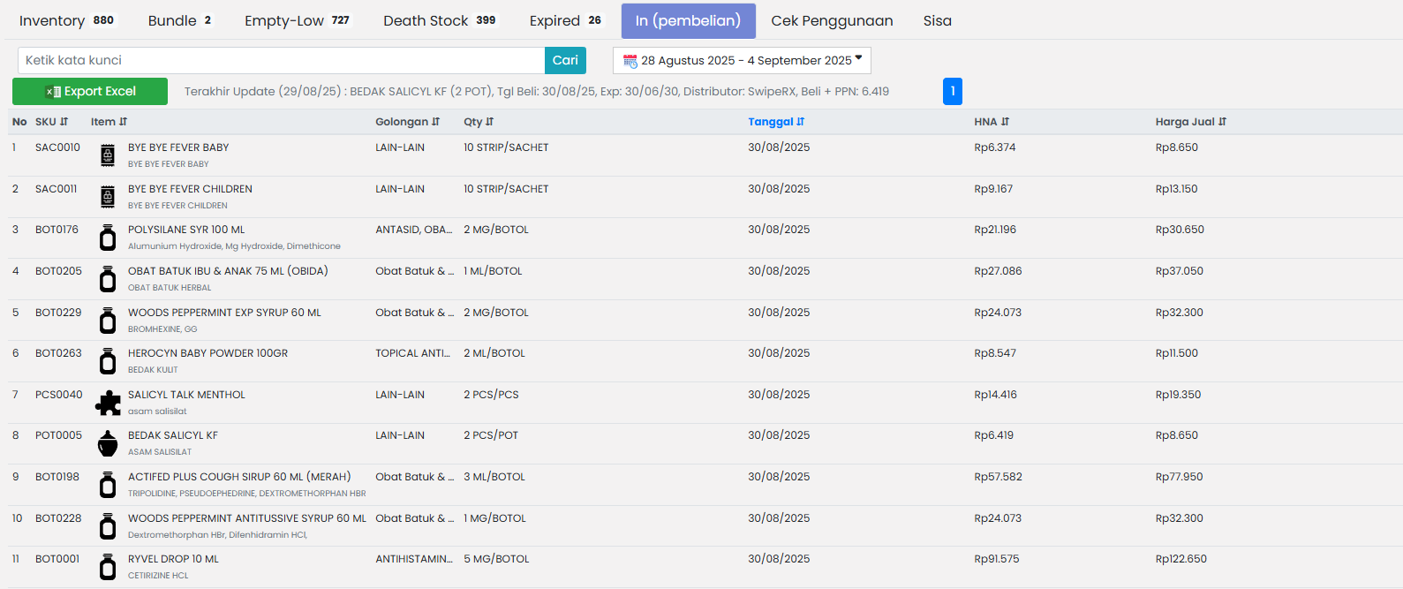Click bottle icon for HEROCYN BABY POWDER 100GR
The width and height of the screenshot is (1403, 589).
[x=108, y=361]
